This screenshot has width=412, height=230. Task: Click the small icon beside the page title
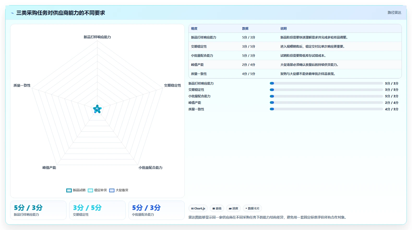[x=12, y=13]
